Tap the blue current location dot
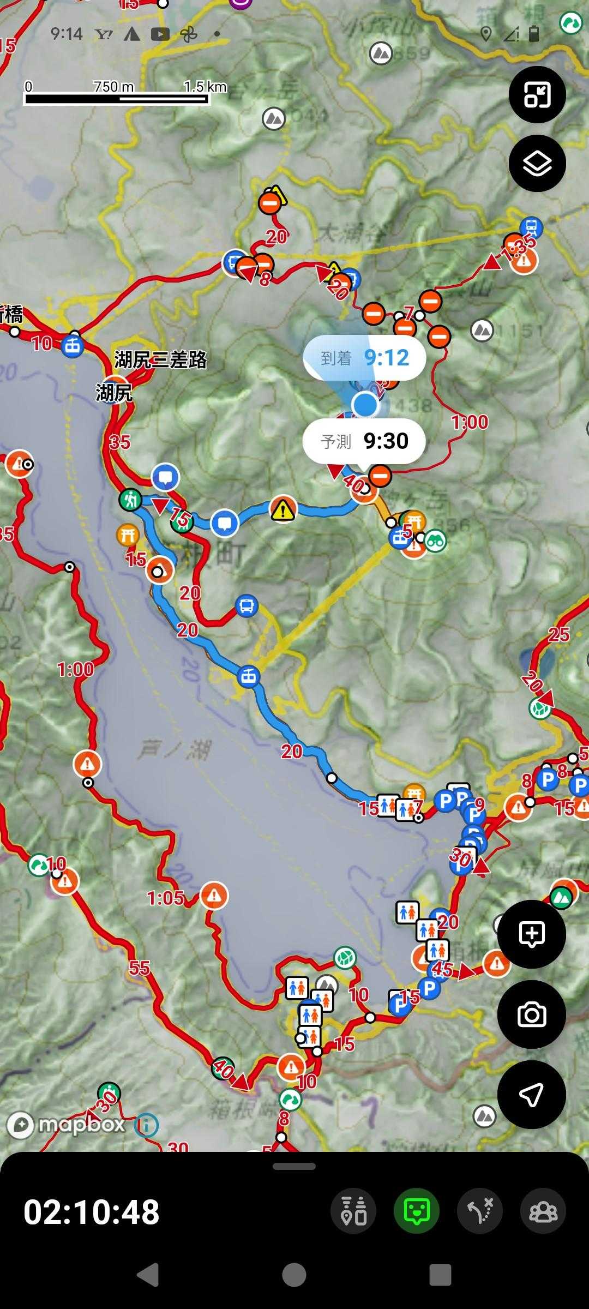Screen dimensions: 589x1309 point(365,405)
